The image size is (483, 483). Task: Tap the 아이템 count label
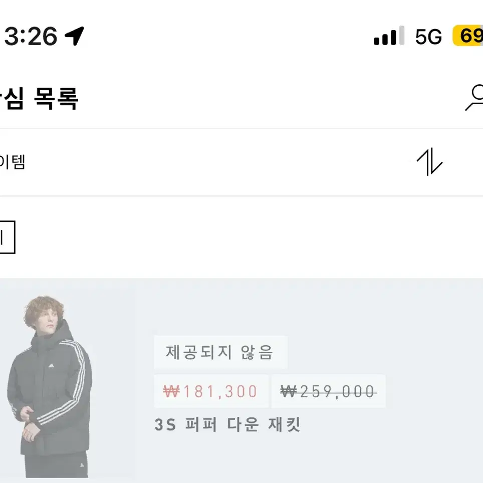tap(13, 162)
